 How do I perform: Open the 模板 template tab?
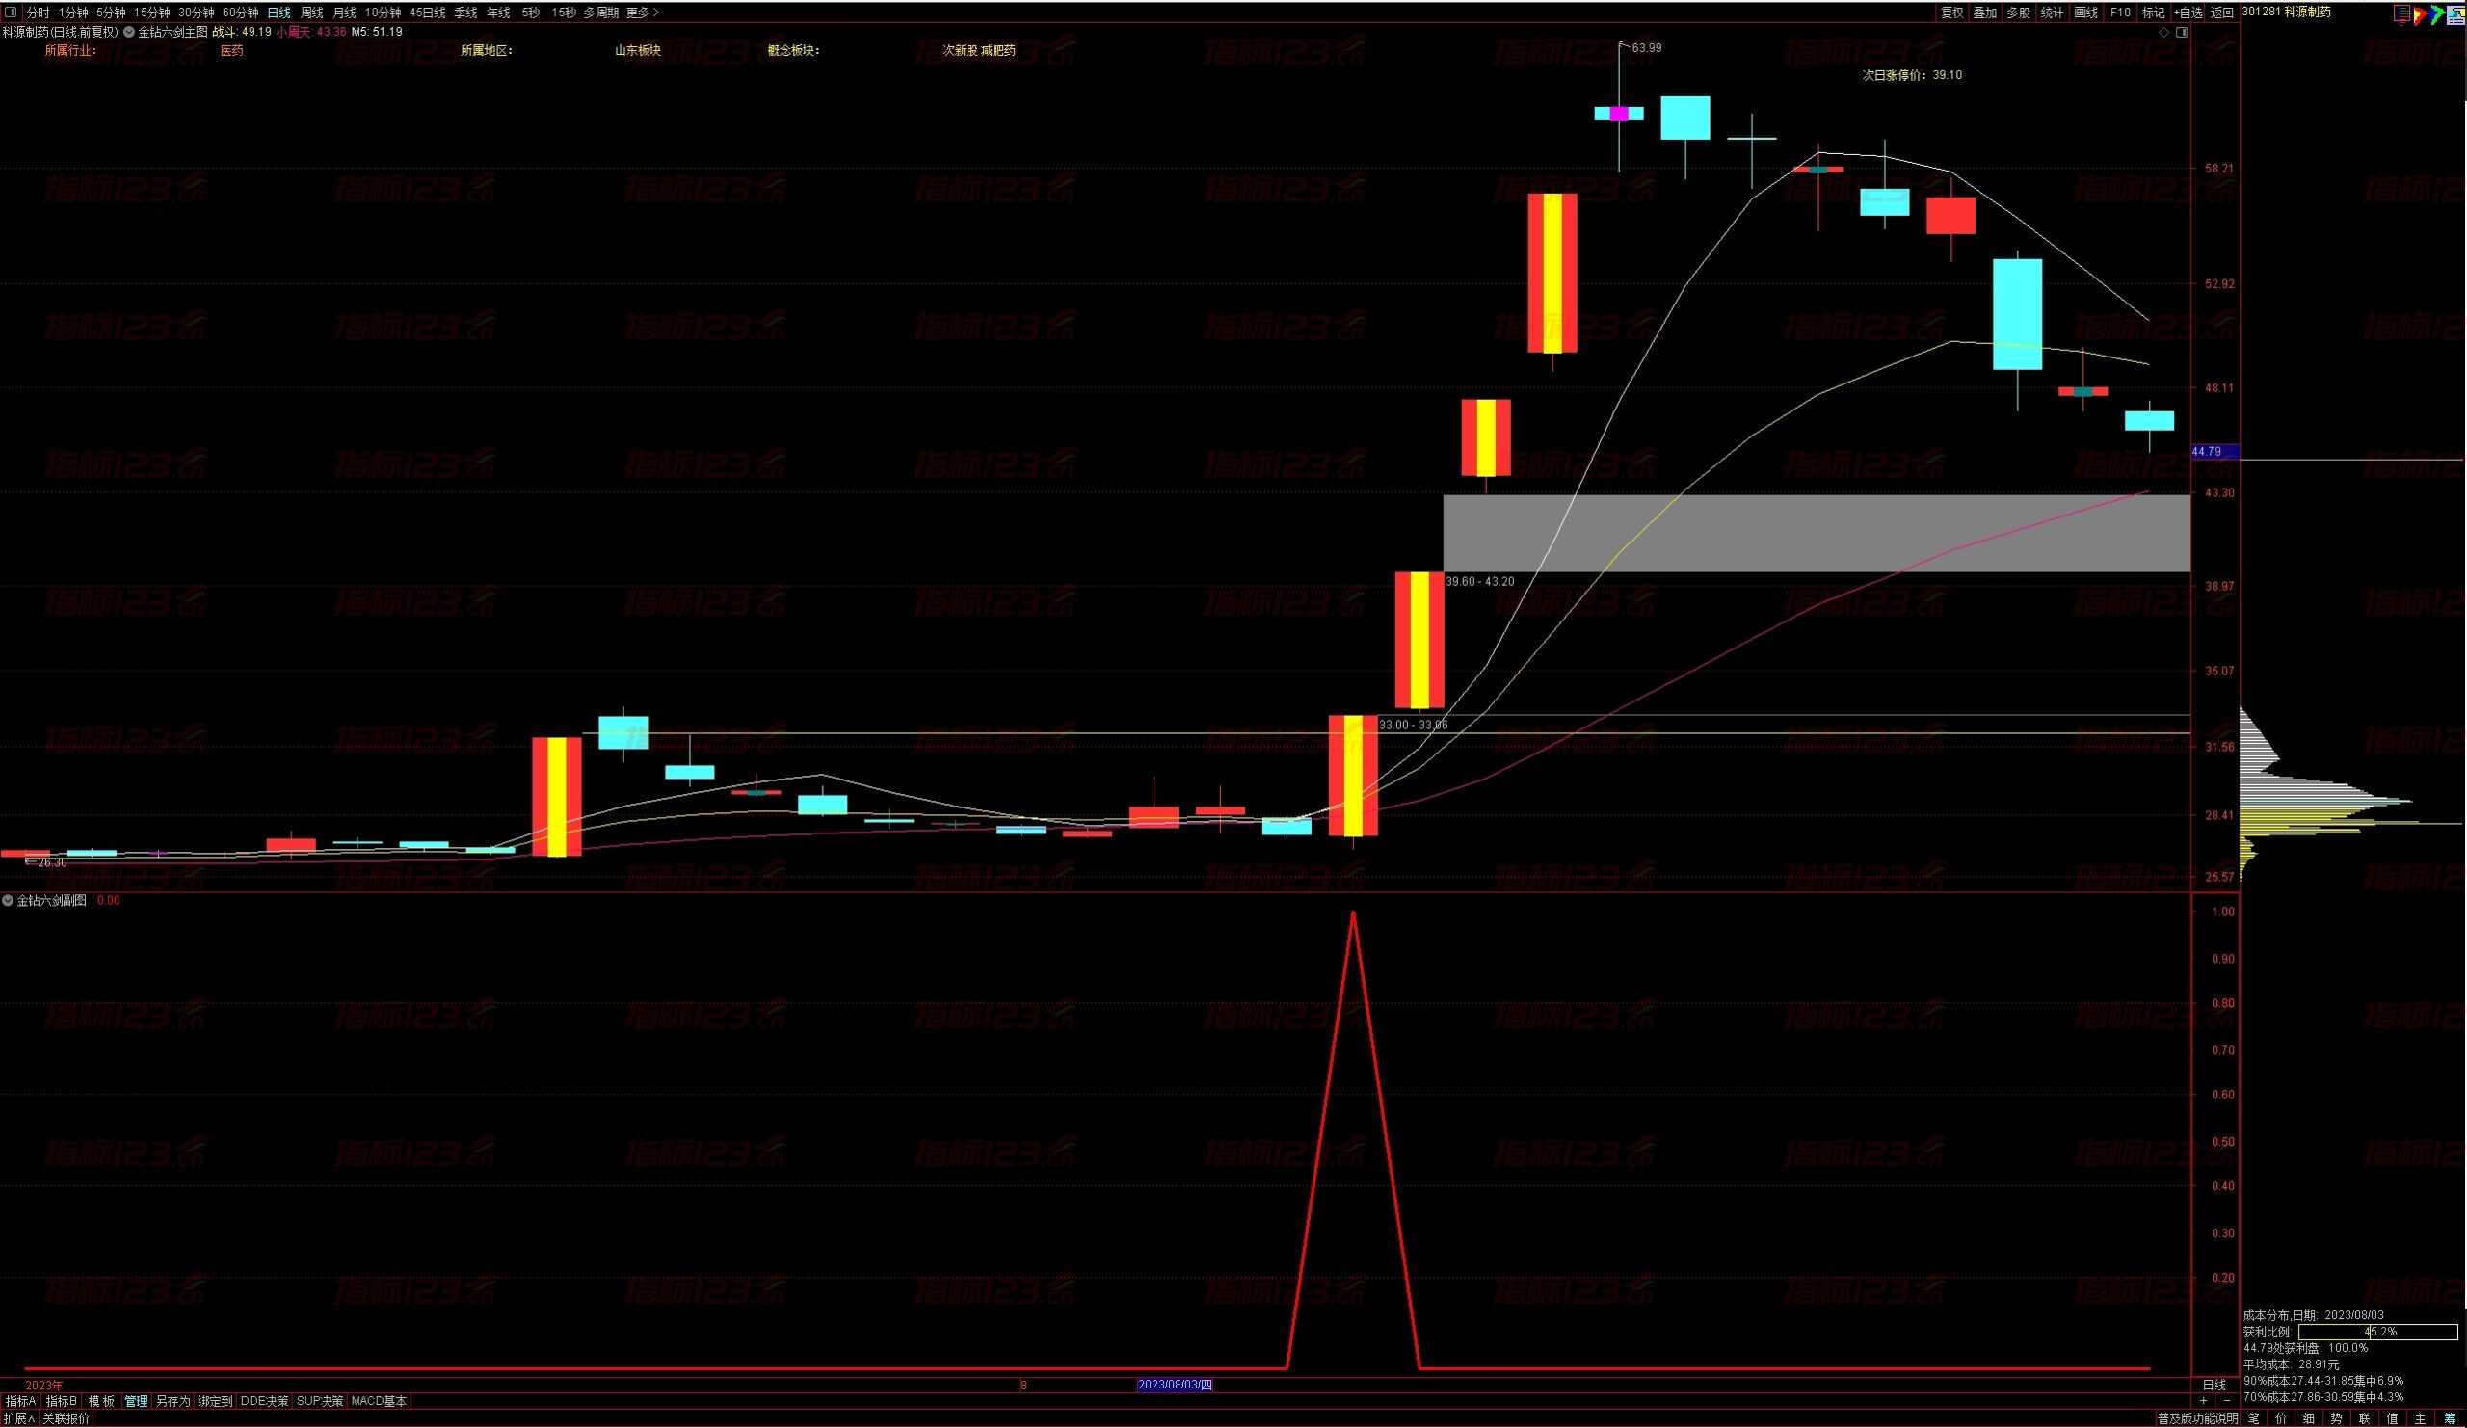(x=102, y=1401)
